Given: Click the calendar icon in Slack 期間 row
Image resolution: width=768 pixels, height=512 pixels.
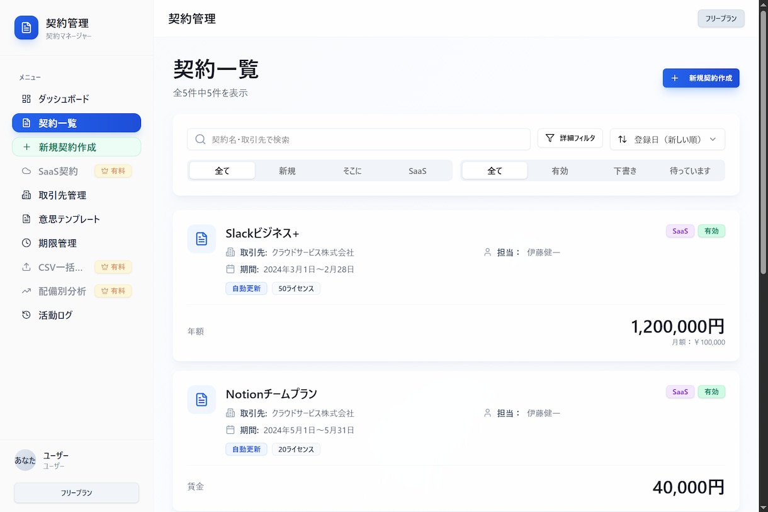Looking at the screenshot, I should [x=230, y=269].
